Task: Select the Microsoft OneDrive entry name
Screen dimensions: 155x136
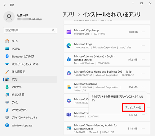Action: point(86,84)
